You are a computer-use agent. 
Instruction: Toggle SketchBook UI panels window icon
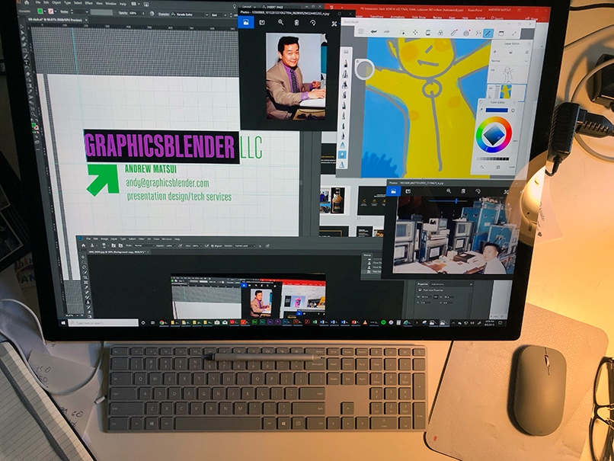point(501,34)
